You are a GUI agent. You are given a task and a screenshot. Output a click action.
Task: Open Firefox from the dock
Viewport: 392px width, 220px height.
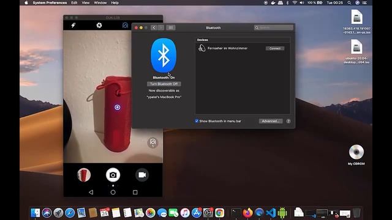(247, 213)
